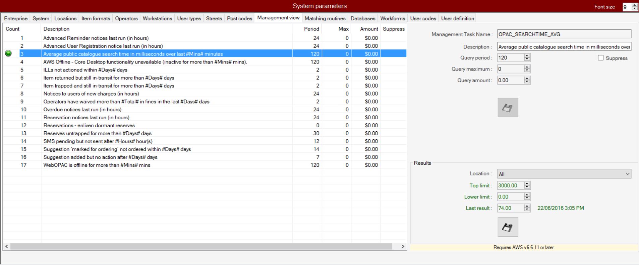This screenshot has width=639, height=265.
Task: Click the scroll right arrow under the list
Action: pyautogui.click(x=403, y=246)
